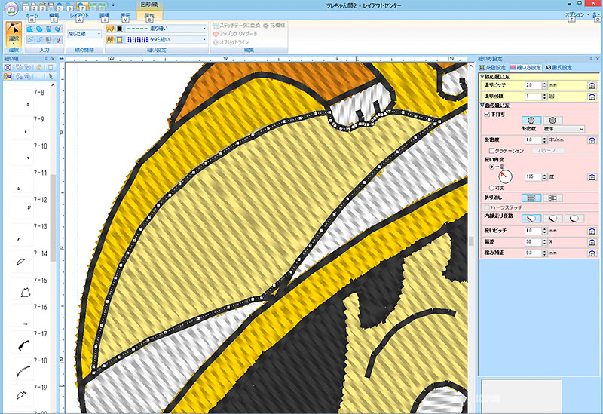Image resolution: width=603 pixels, height=414 pixels.
Task: Select the second 折り返し style icon
Action: click(552, 197)
